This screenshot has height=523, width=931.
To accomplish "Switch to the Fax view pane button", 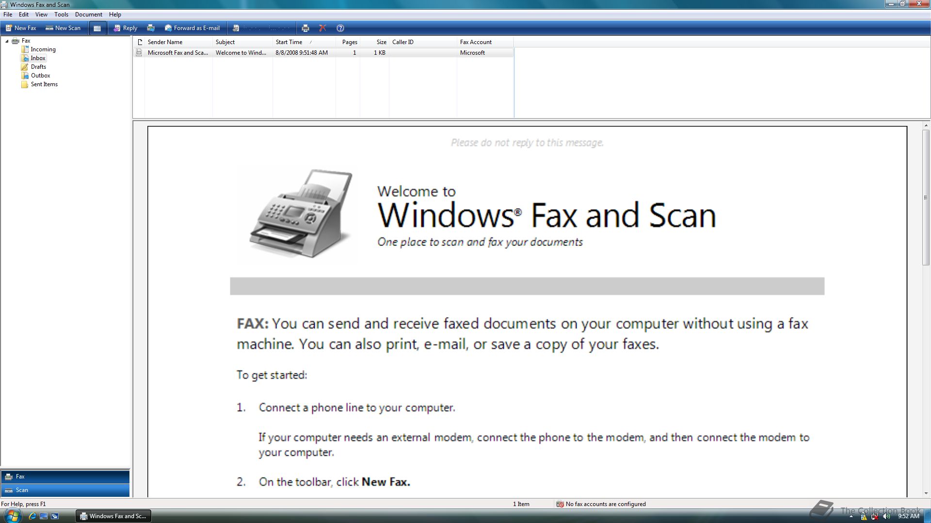I will [x=65, y=477].
